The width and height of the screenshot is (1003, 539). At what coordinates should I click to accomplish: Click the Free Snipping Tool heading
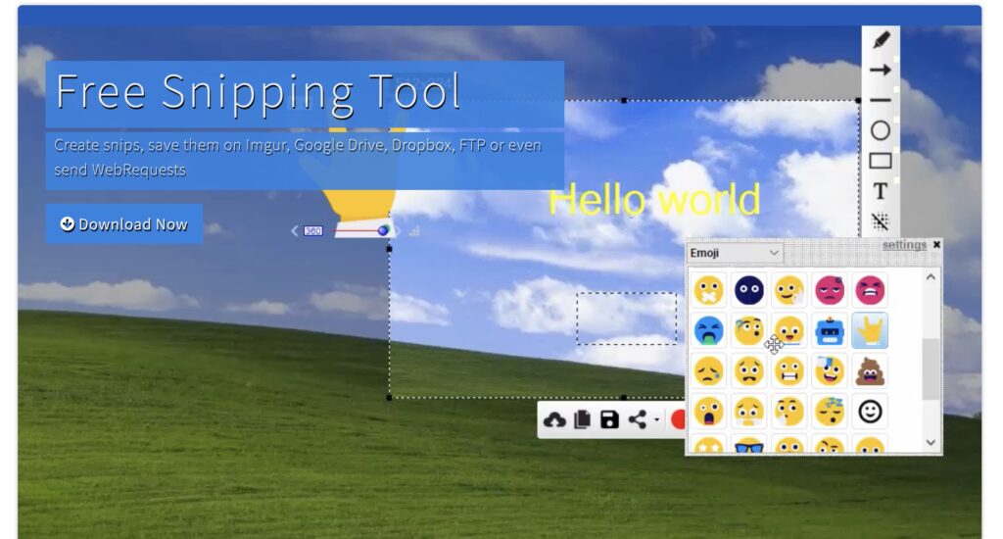tap(258, 93)
